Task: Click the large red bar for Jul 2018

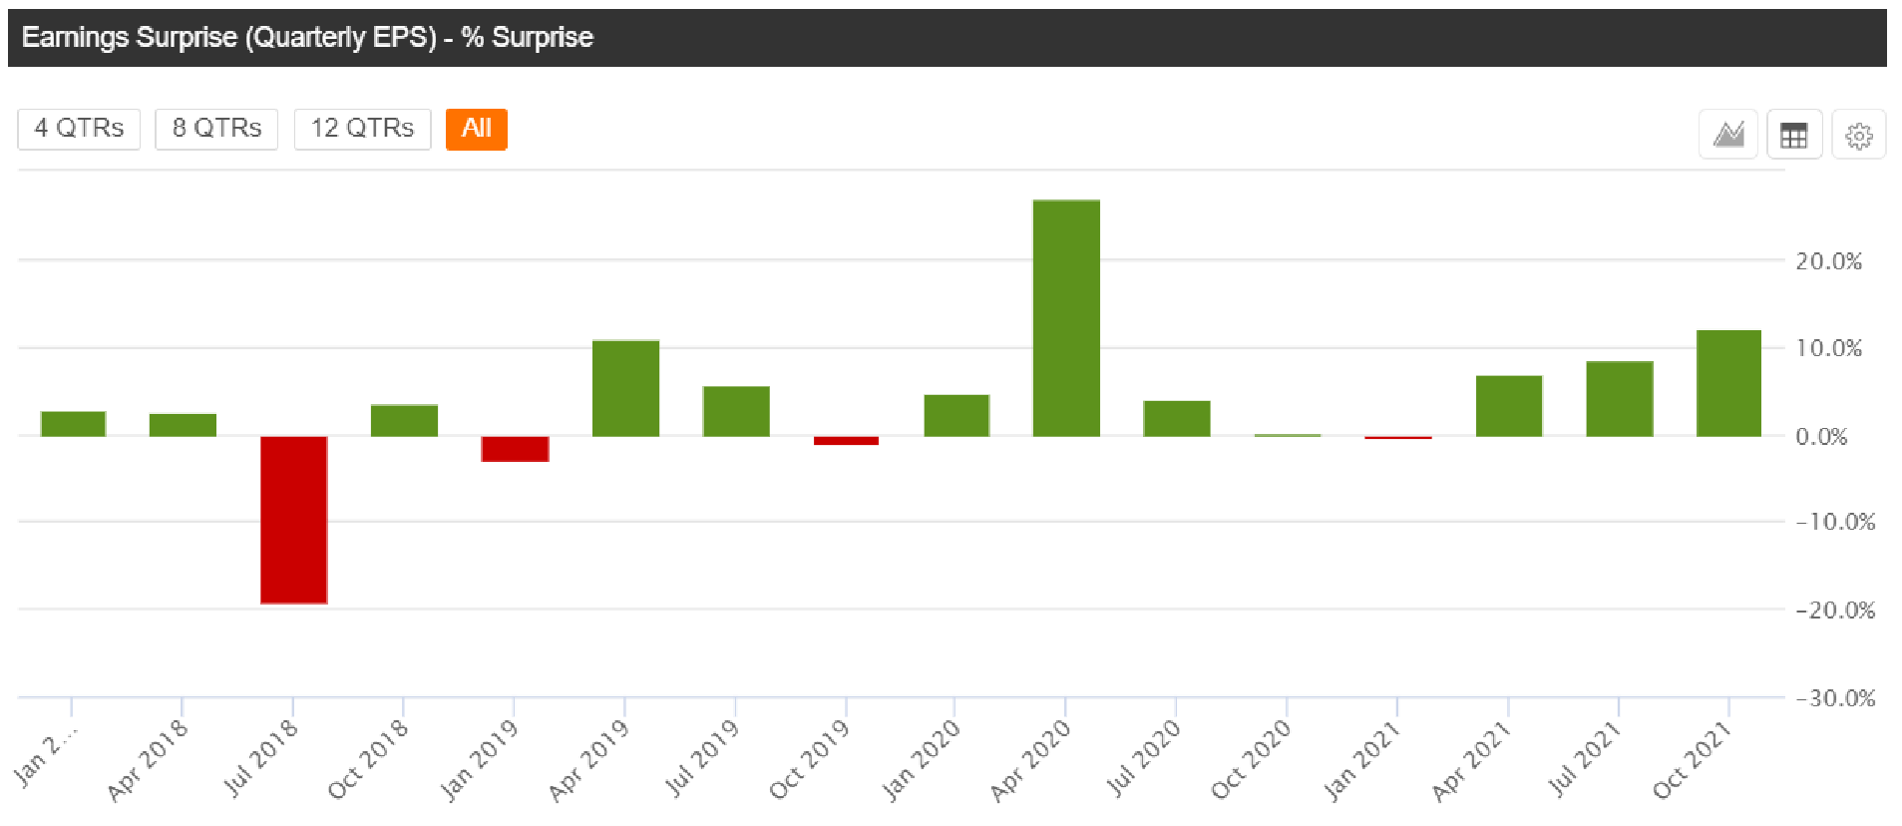Action: pyautogui.click(x=293, y=519)
